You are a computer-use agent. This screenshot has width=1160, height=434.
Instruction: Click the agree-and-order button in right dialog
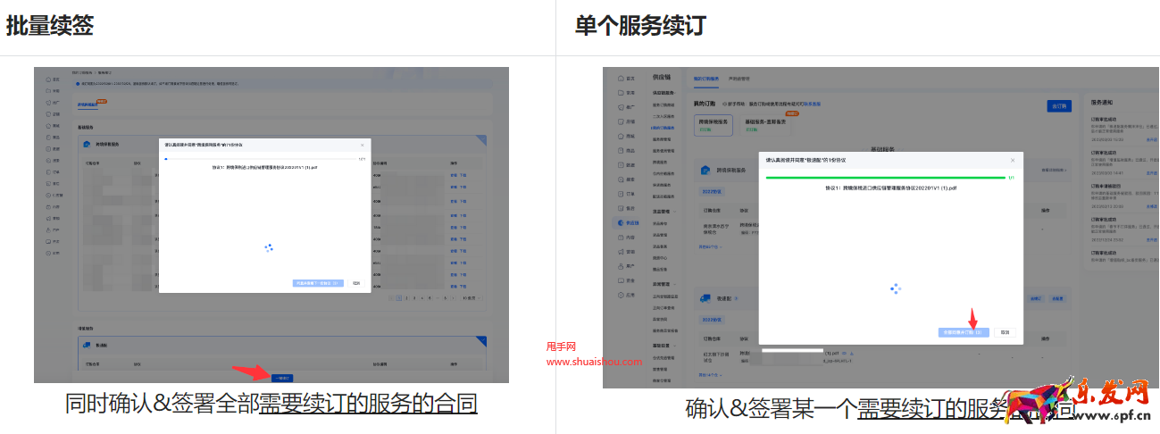pyautogui.click(x=964, y=332)
